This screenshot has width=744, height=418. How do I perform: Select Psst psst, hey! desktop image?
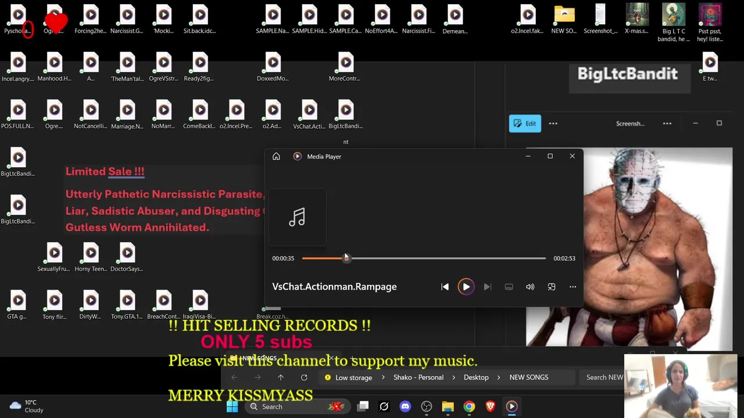click(x=710, y=23)
